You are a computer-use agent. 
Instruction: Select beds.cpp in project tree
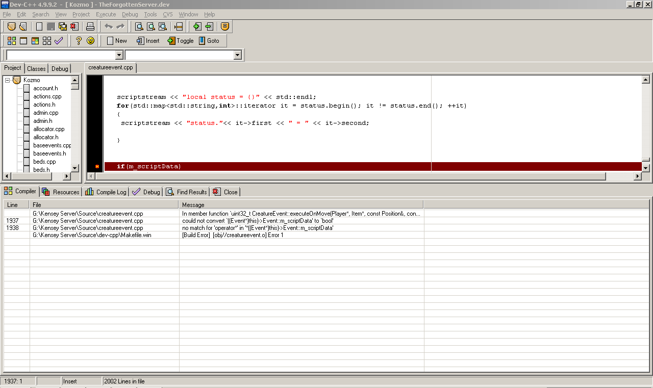(x=44, y=162)
